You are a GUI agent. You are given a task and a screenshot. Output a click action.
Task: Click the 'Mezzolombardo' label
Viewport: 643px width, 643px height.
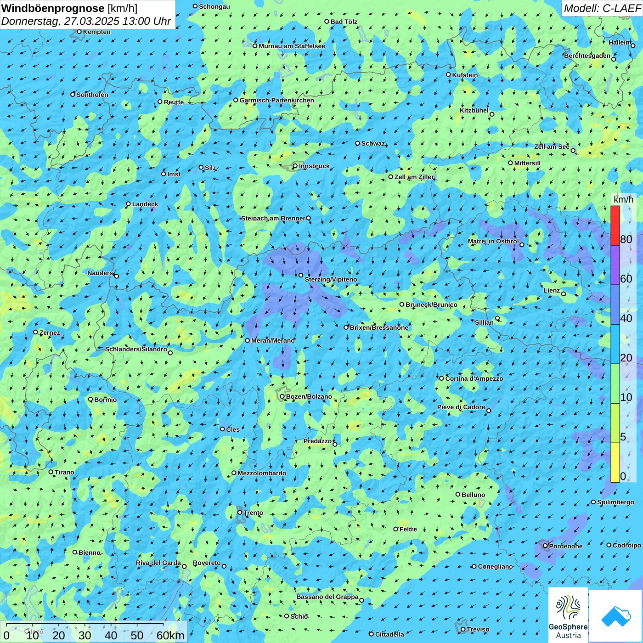(x=262, y=473)
